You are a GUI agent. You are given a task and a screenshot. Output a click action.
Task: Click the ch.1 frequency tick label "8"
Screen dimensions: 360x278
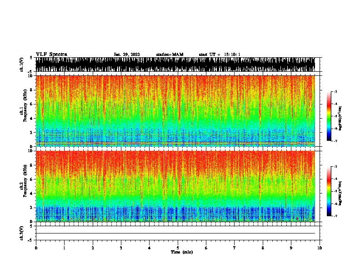pos(31,90)
